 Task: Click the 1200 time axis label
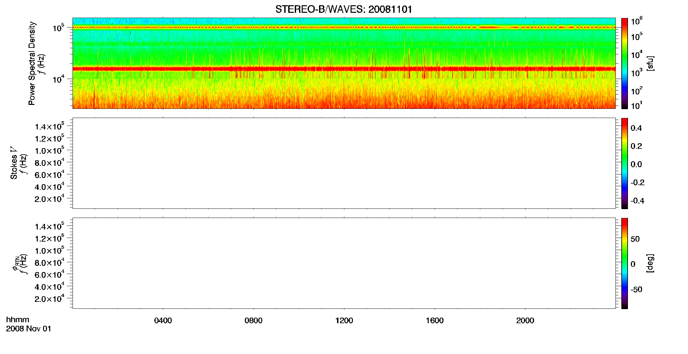pyautogui.click(x=344, y=321)
